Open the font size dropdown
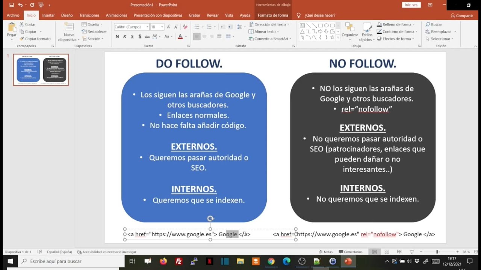 (162, 27)
